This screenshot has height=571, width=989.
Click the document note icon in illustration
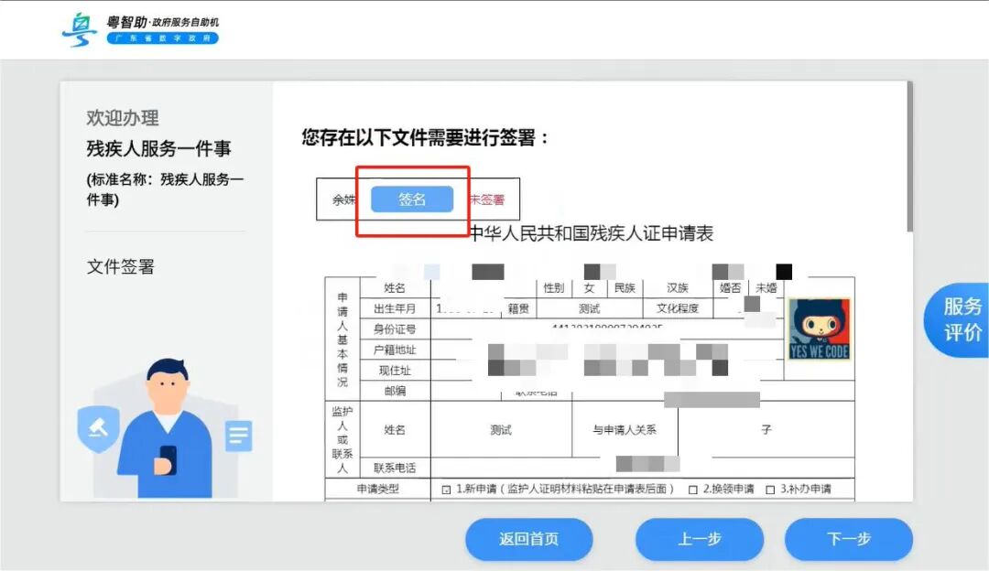(238, 436)
